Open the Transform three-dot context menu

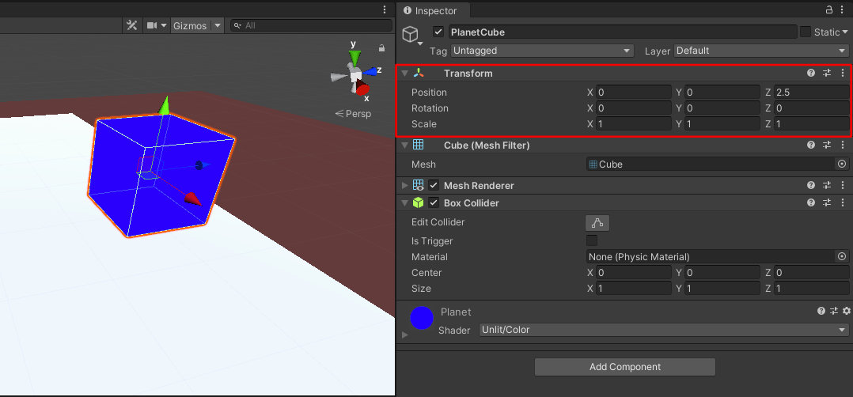pyautogui.click(x=843, y=73)
